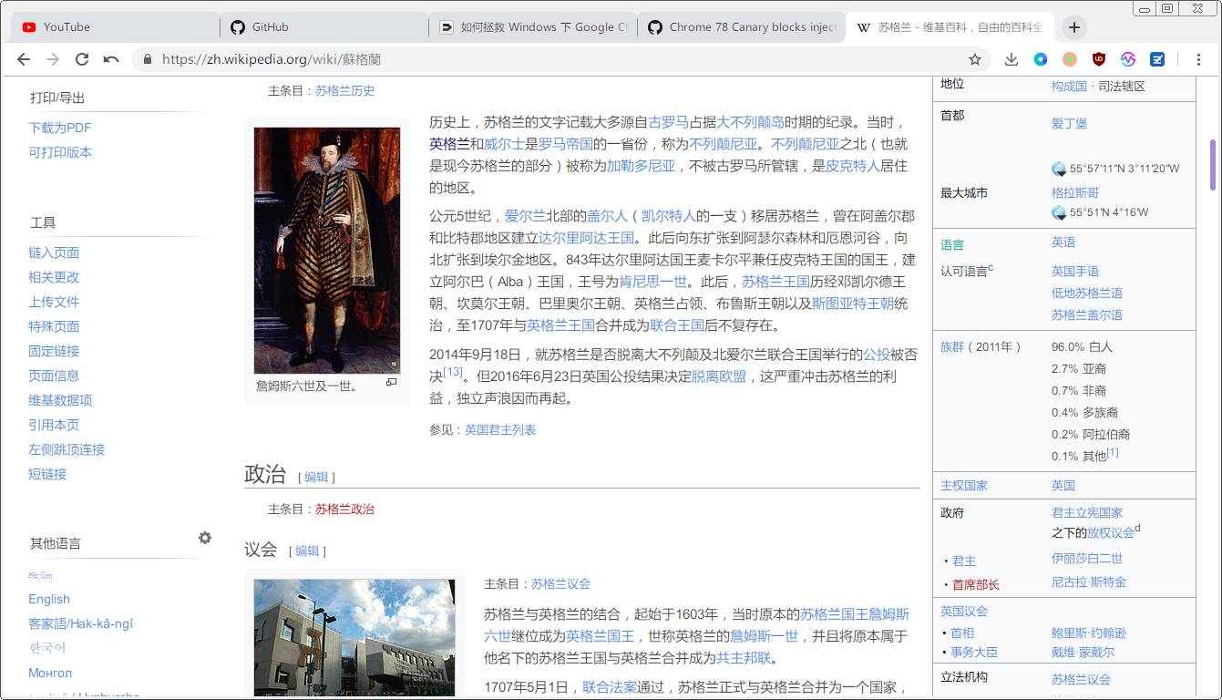Open the Chrome three-dot menu
Image resolution: width=1222 pixels, height=700 pixels.
1198,59
